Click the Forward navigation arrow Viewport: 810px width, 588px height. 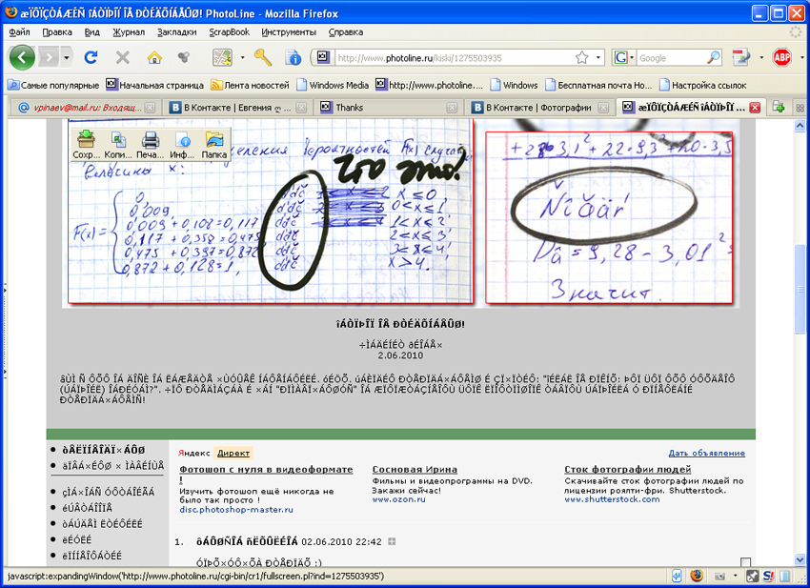(49, 57)
